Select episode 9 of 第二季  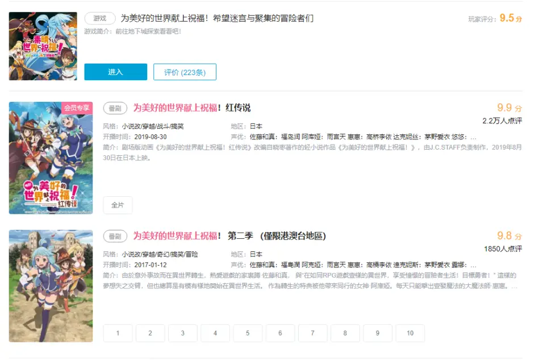coord(378,333)
